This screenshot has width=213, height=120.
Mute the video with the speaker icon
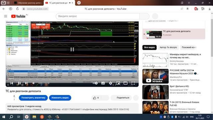(x=34, y=83)
